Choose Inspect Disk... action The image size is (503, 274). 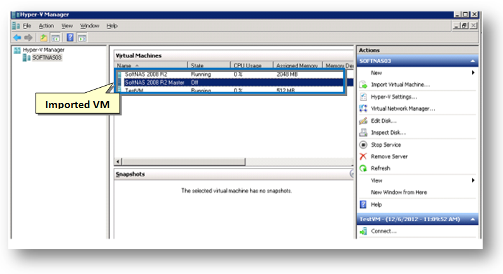coord(388,132)
